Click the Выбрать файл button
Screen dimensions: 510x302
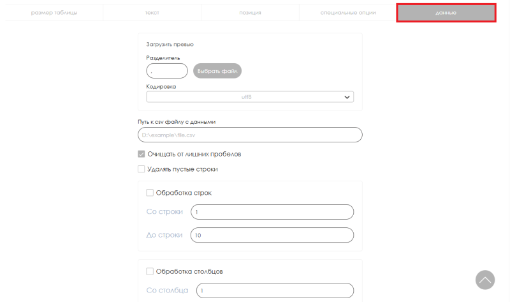217,71
